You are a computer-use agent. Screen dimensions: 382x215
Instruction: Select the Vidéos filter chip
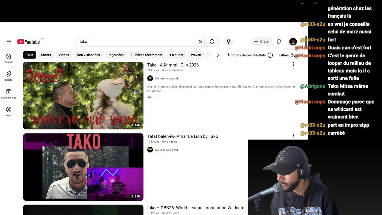[x=64, y=55]
